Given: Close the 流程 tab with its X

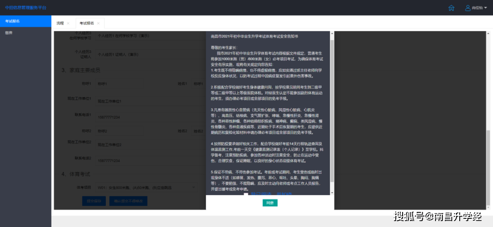Looking at the screenshot, I should pos(68,23).
